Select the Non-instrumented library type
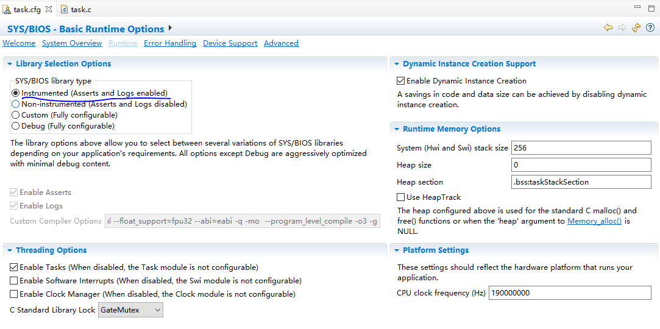This screenshot has width=660, height=329. click(x=15, y=104)
